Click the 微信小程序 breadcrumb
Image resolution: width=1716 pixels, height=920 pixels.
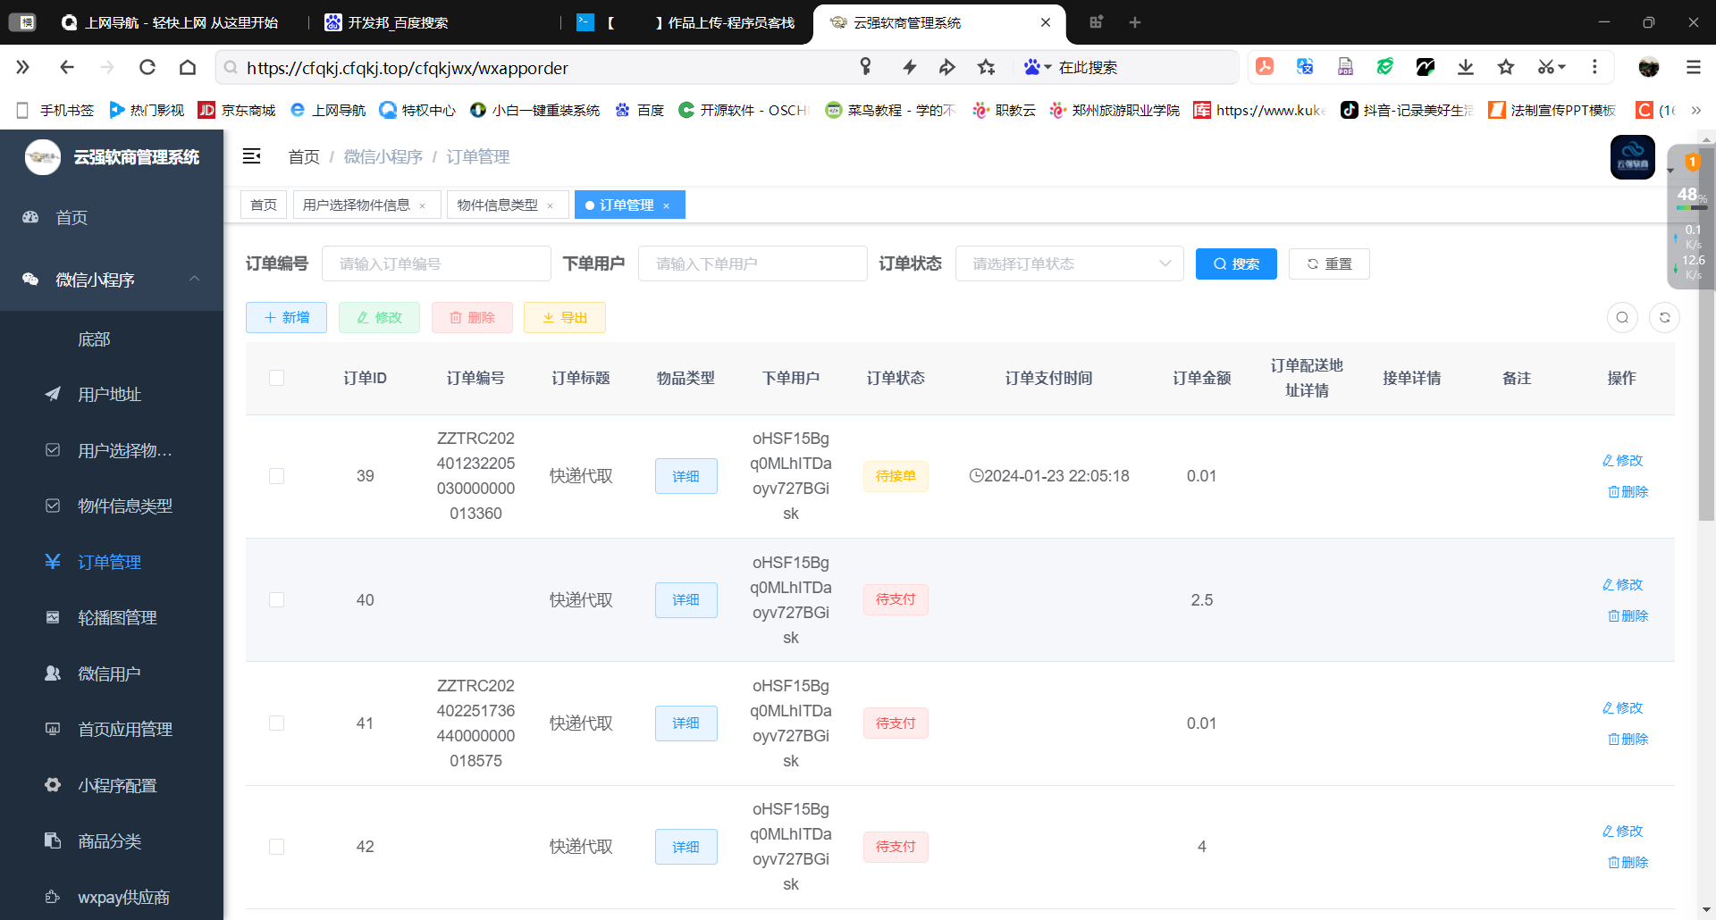[x=383, y=156]
